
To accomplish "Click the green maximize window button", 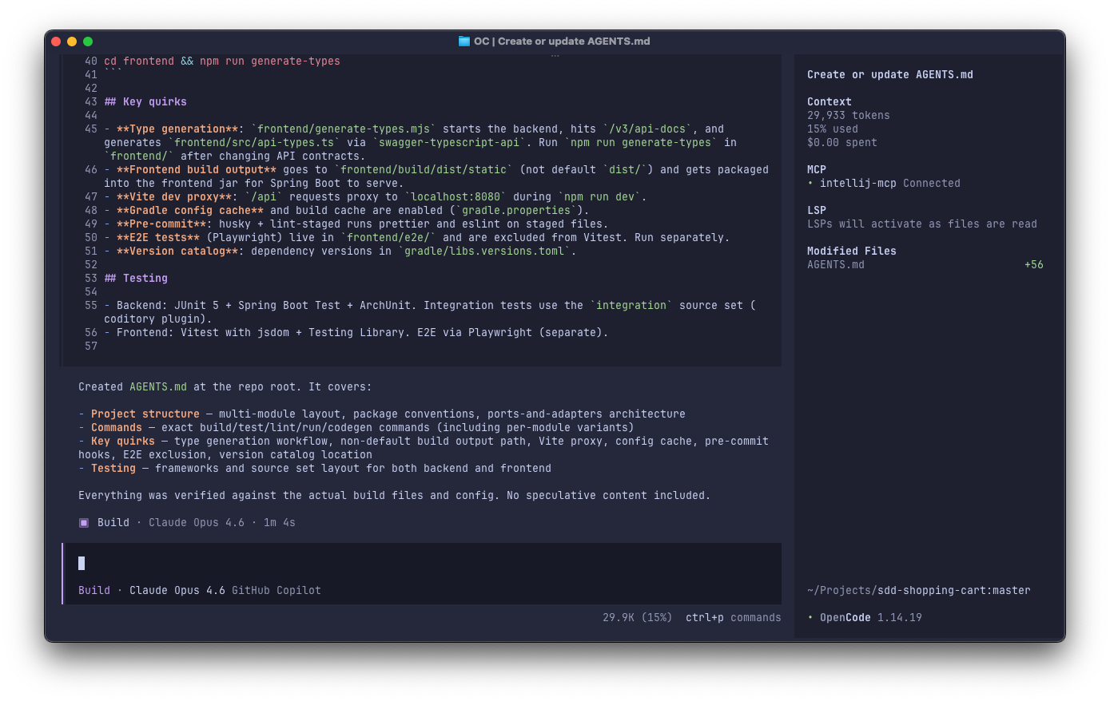I will click(88, 42).
